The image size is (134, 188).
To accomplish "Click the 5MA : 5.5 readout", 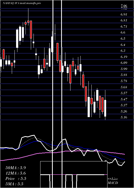I will (x=14, y=184).
